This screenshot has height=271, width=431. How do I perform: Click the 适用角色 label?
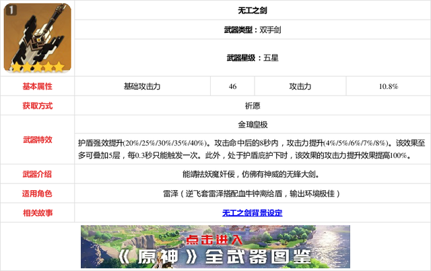pos(38,193)
